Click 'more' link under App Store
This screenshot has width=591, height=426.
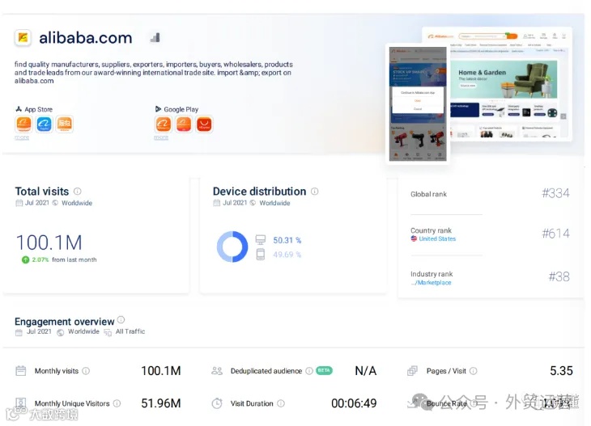[22, 137]
